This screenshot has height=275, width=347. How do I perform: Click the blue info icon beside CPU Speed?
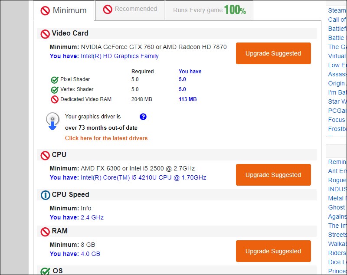[x=45, y=195]
